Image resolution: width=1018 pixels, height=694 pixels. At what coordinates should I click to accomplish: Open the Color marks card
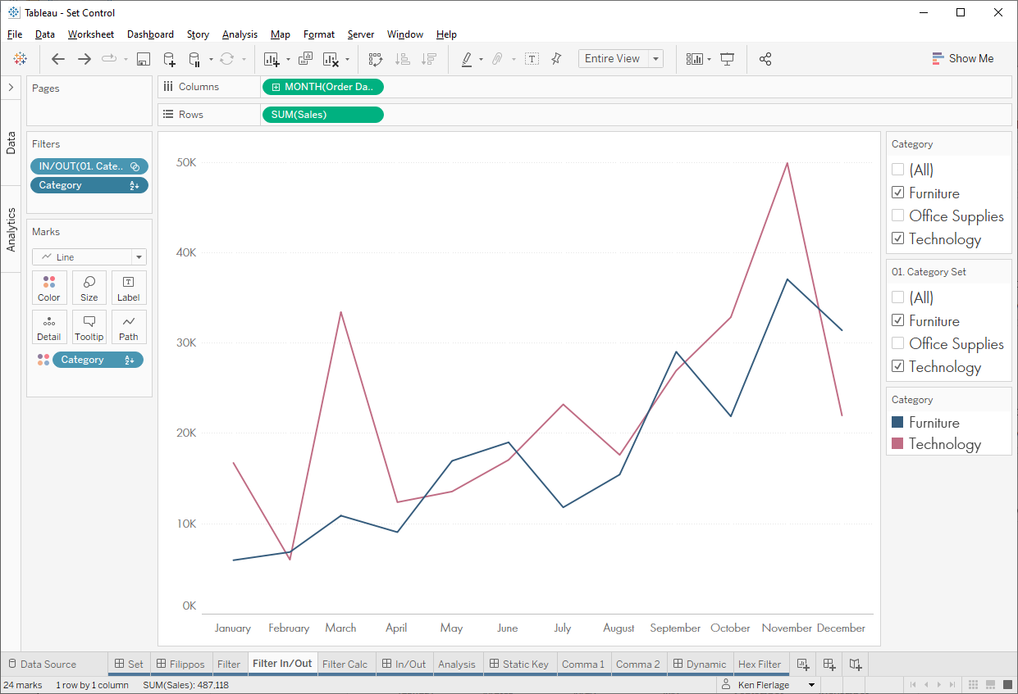(49, 288)
